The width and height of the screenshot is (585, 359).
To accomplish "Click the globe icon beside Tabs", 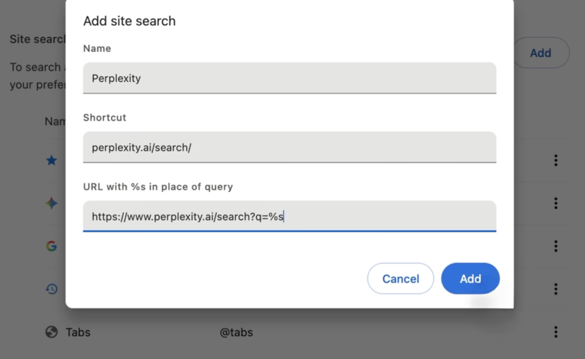I will pyautogui.click(x=51, y=332).
